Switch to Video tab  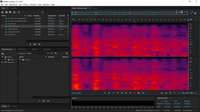coord(14,106)
